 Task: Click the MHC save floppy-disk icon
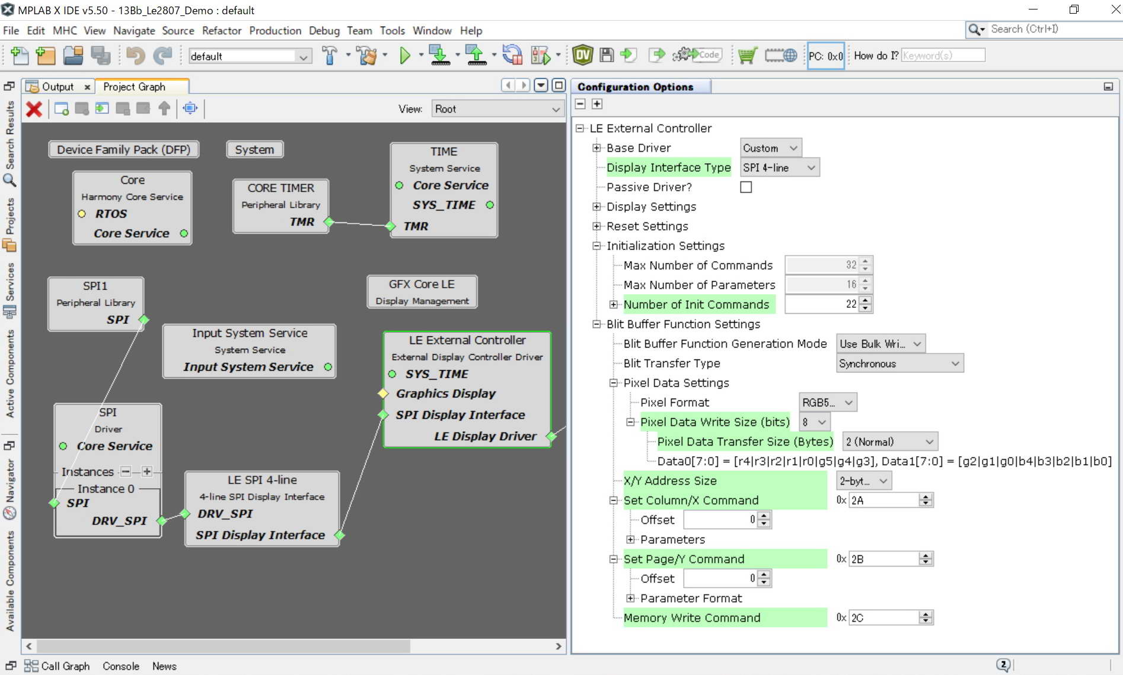coord(607,56)
